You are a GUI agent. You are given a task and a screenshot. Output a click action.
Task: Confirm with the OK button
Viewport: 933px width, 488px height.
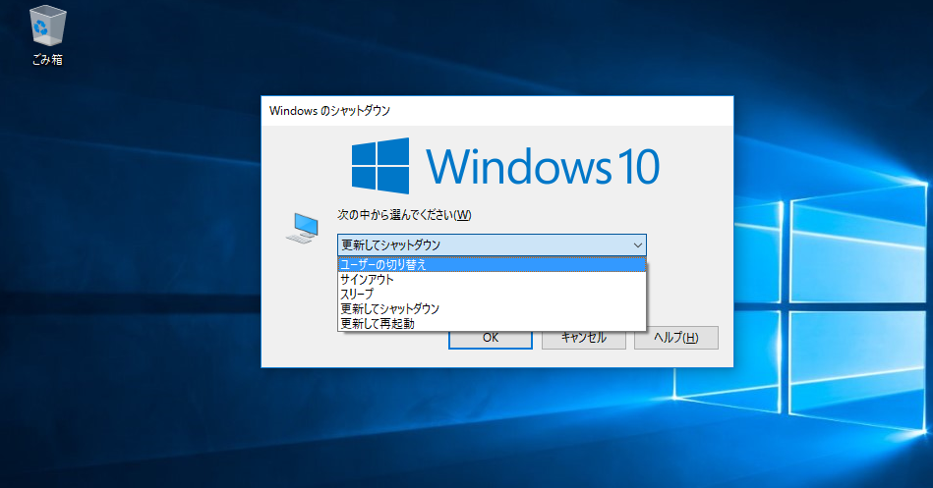[x=491, y=338]
